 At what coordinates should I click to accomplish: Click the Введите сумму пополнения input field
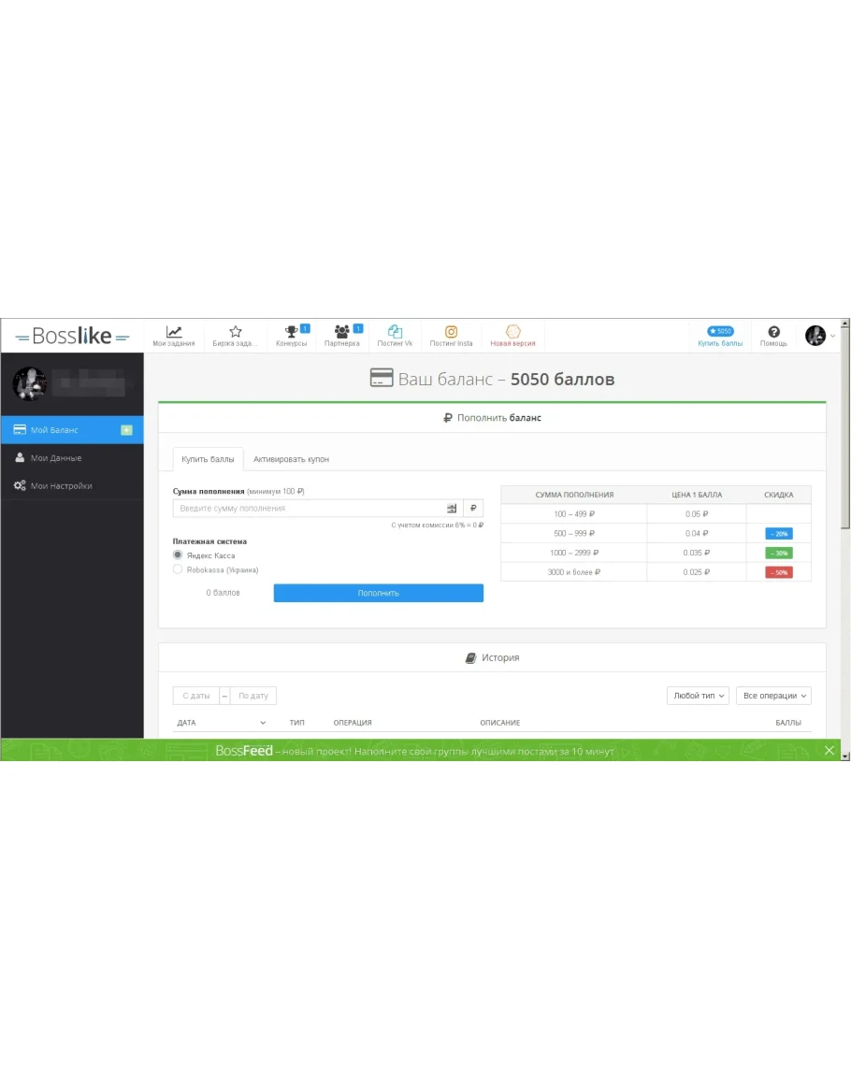click(309, 509)
